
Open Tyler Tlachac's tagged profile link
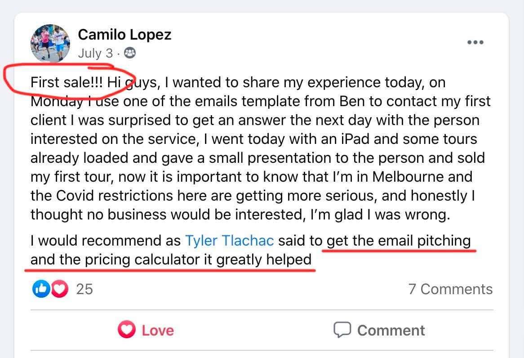(x=230, y=241)
